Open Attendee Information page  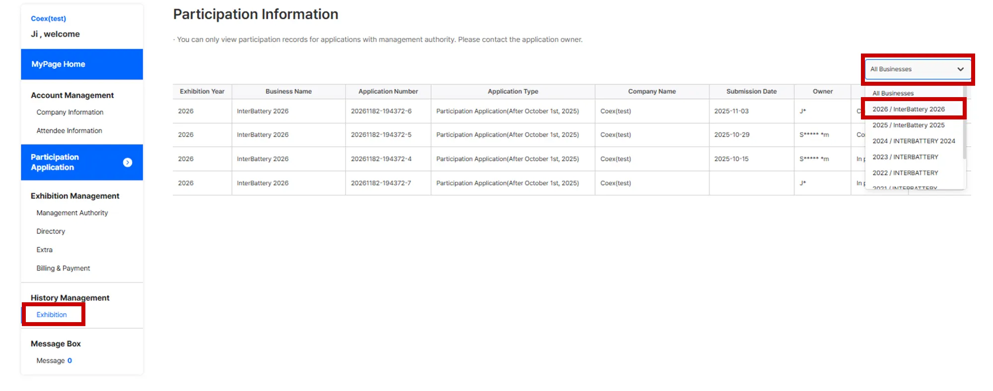coord(69,131)
